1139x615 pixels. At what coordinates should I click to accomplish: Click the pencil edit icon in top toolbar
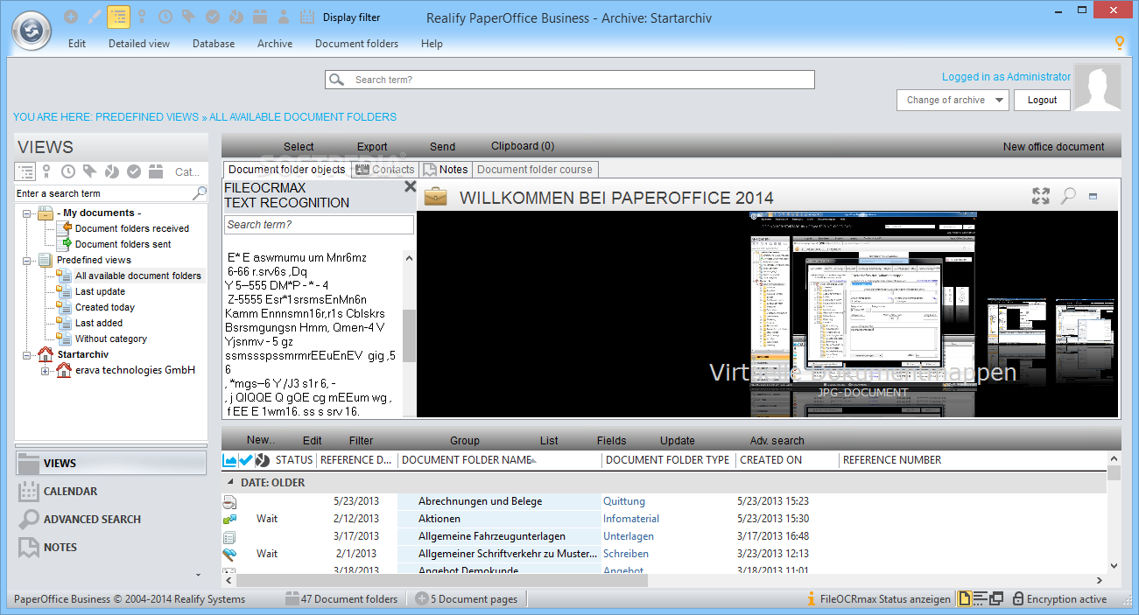pyautogui.click(x=95, y=17)
